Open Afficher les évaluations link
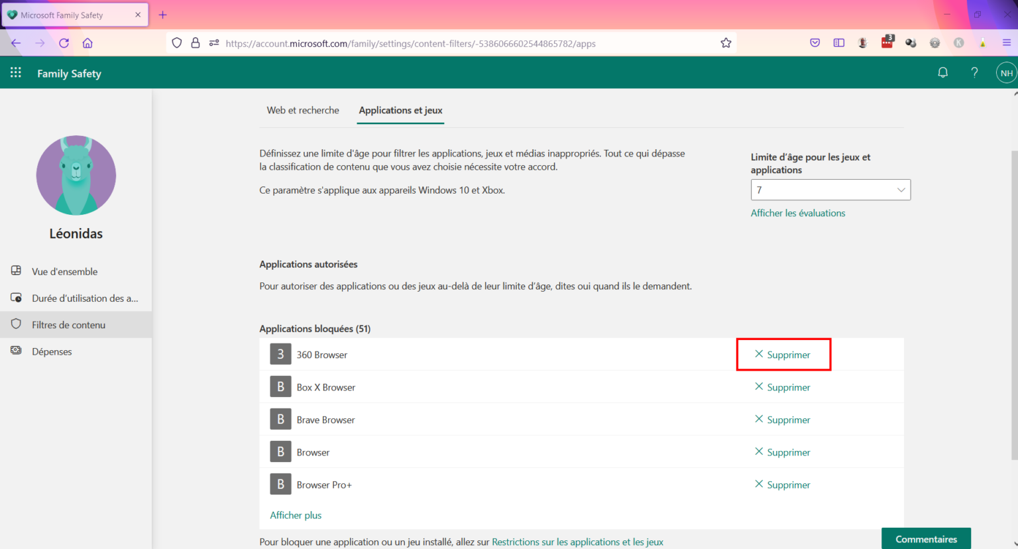Screen dimensions: 1018x549 (x=798, y=213)
